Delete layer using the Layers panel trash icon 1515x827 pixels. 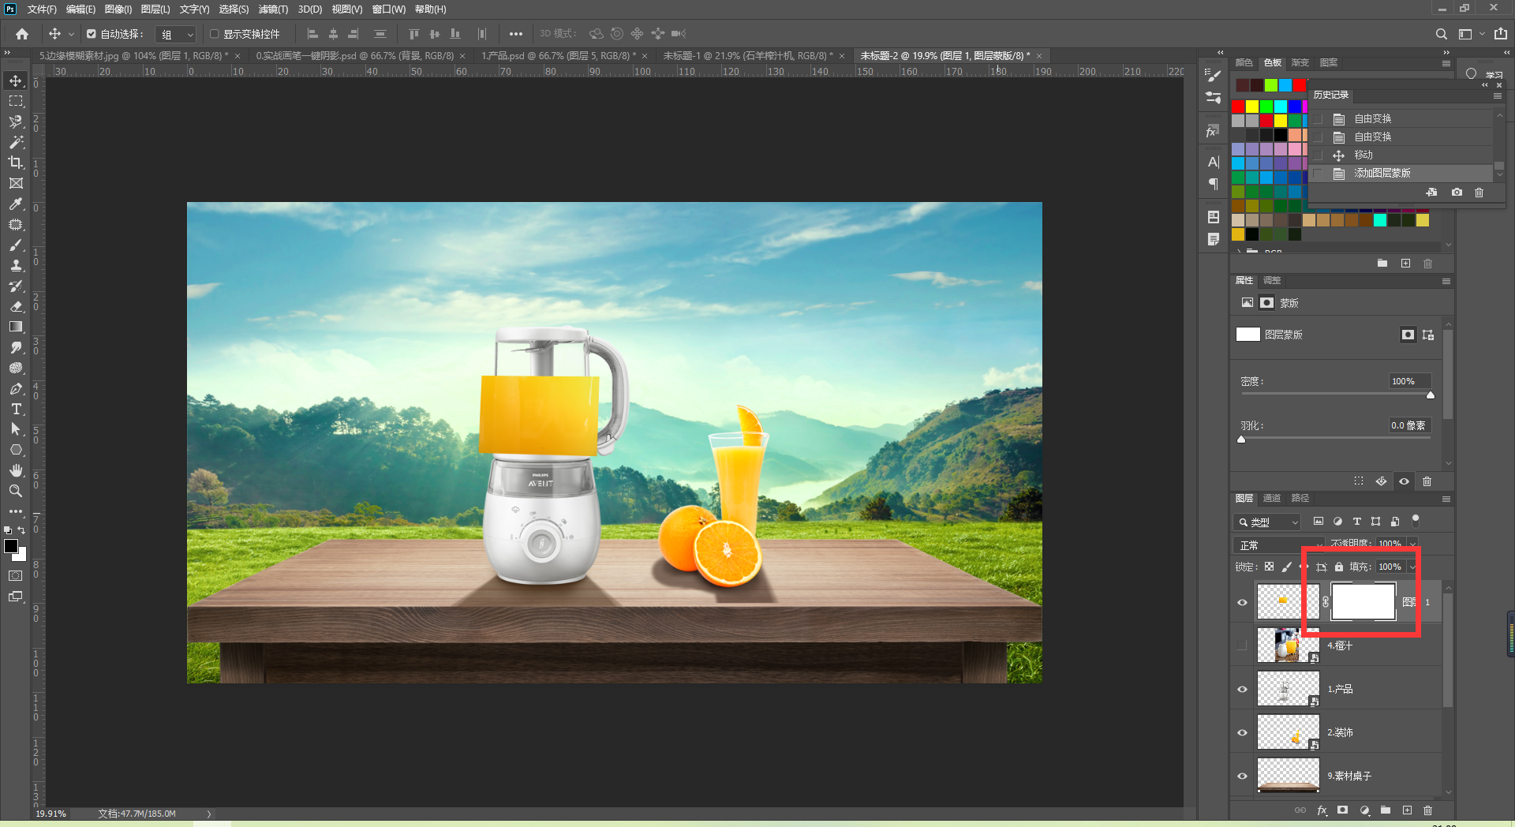click(x=1427, y=810)
